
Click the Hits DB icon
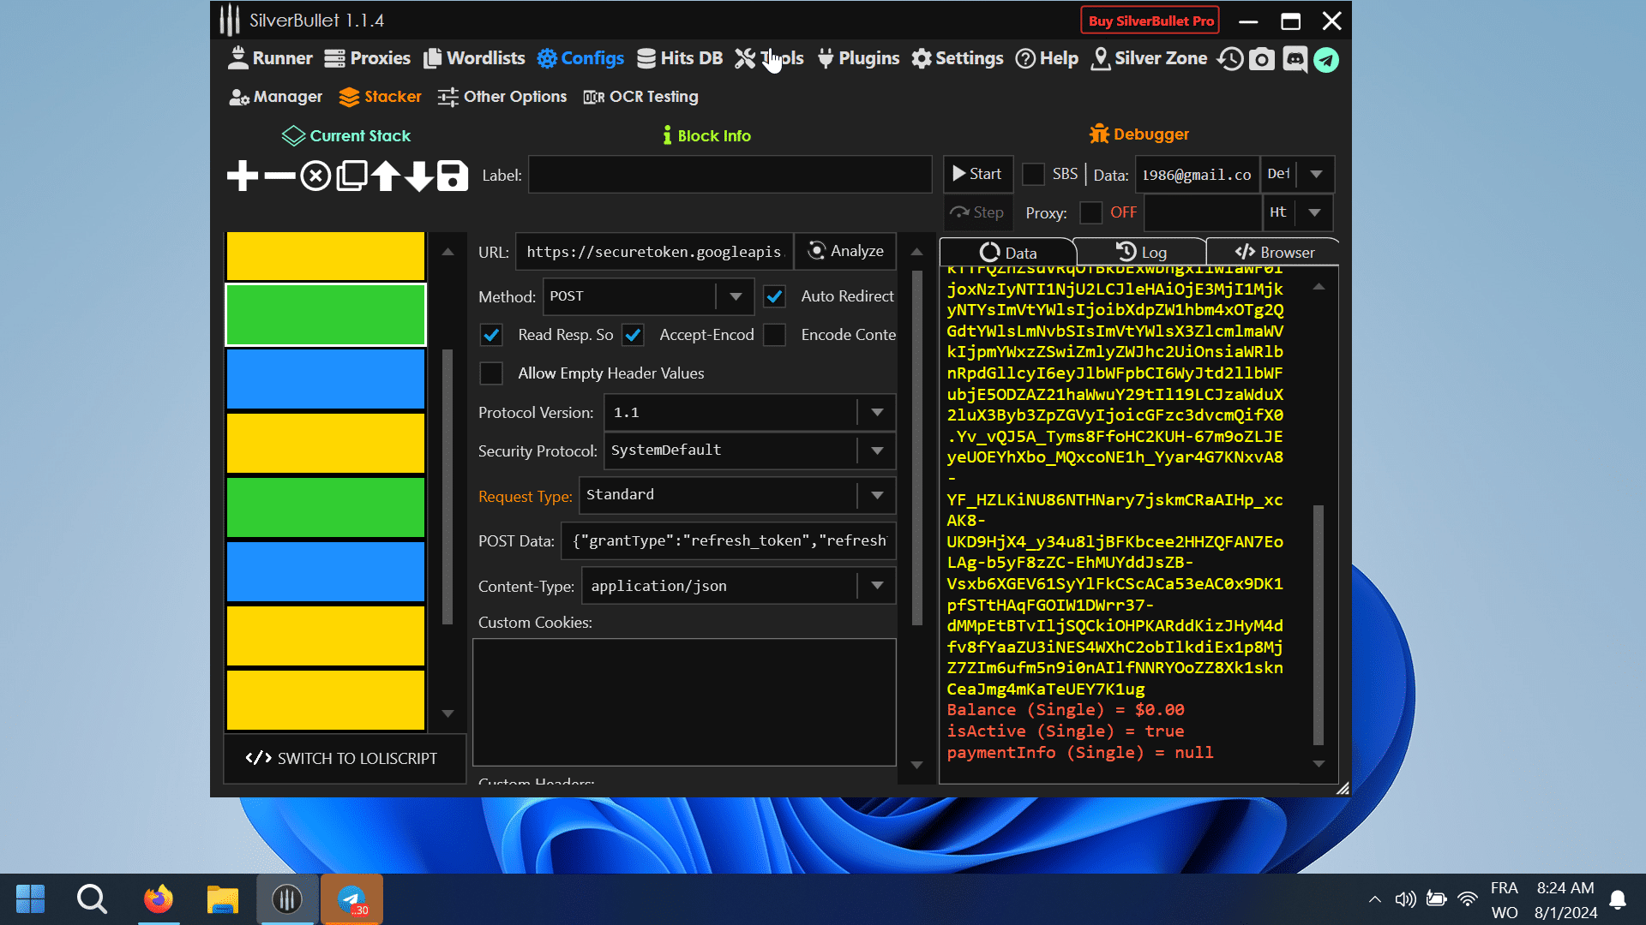[678, 59]
